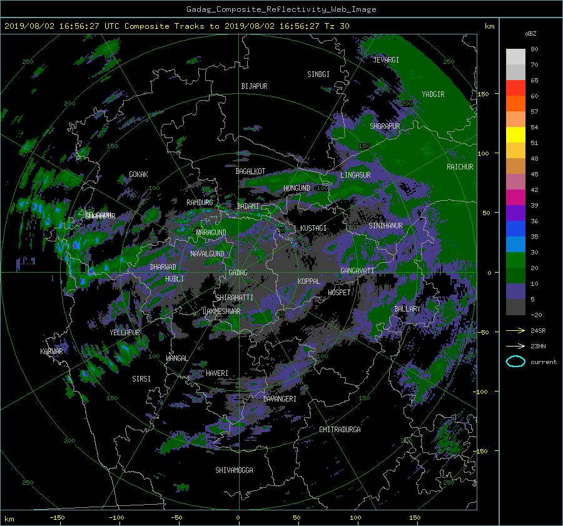Click the boxed 200 range label near YADGIR
This screenshot has height=526, width=563.
coord(407,103)
